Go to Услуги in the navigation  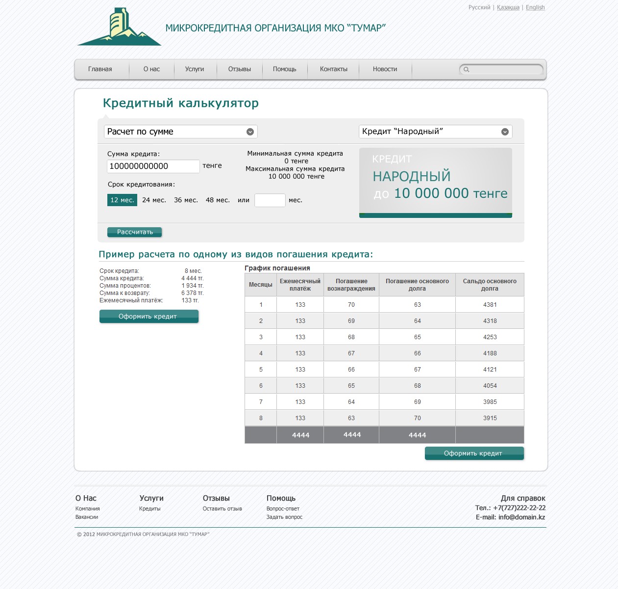pos(195,69)
